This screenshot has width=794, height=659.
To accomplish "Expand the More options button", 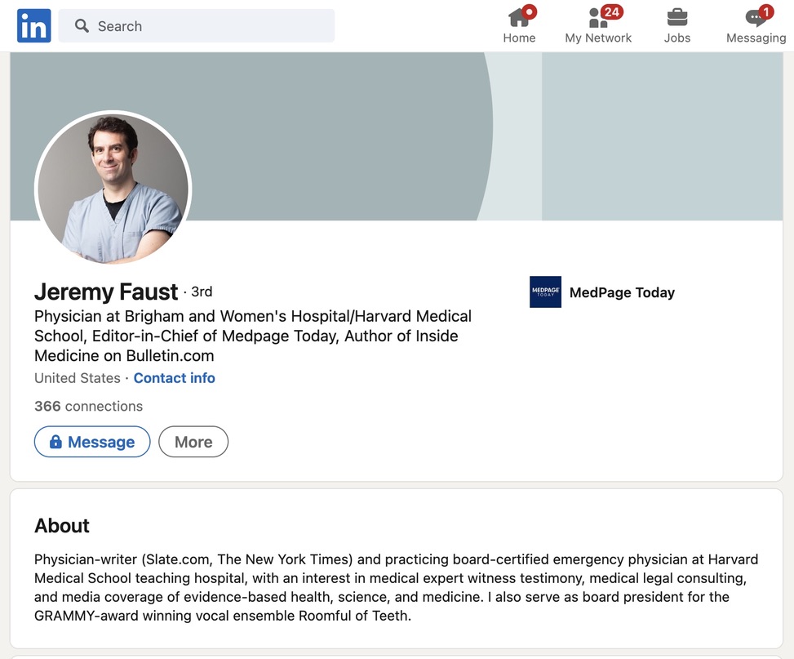I will coord(193,442).
